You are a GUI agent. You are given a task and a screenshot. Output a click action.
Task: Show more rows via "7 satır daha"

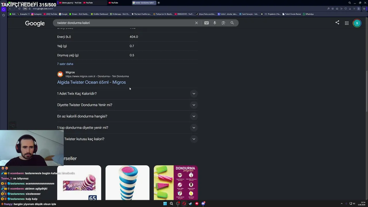65,64
